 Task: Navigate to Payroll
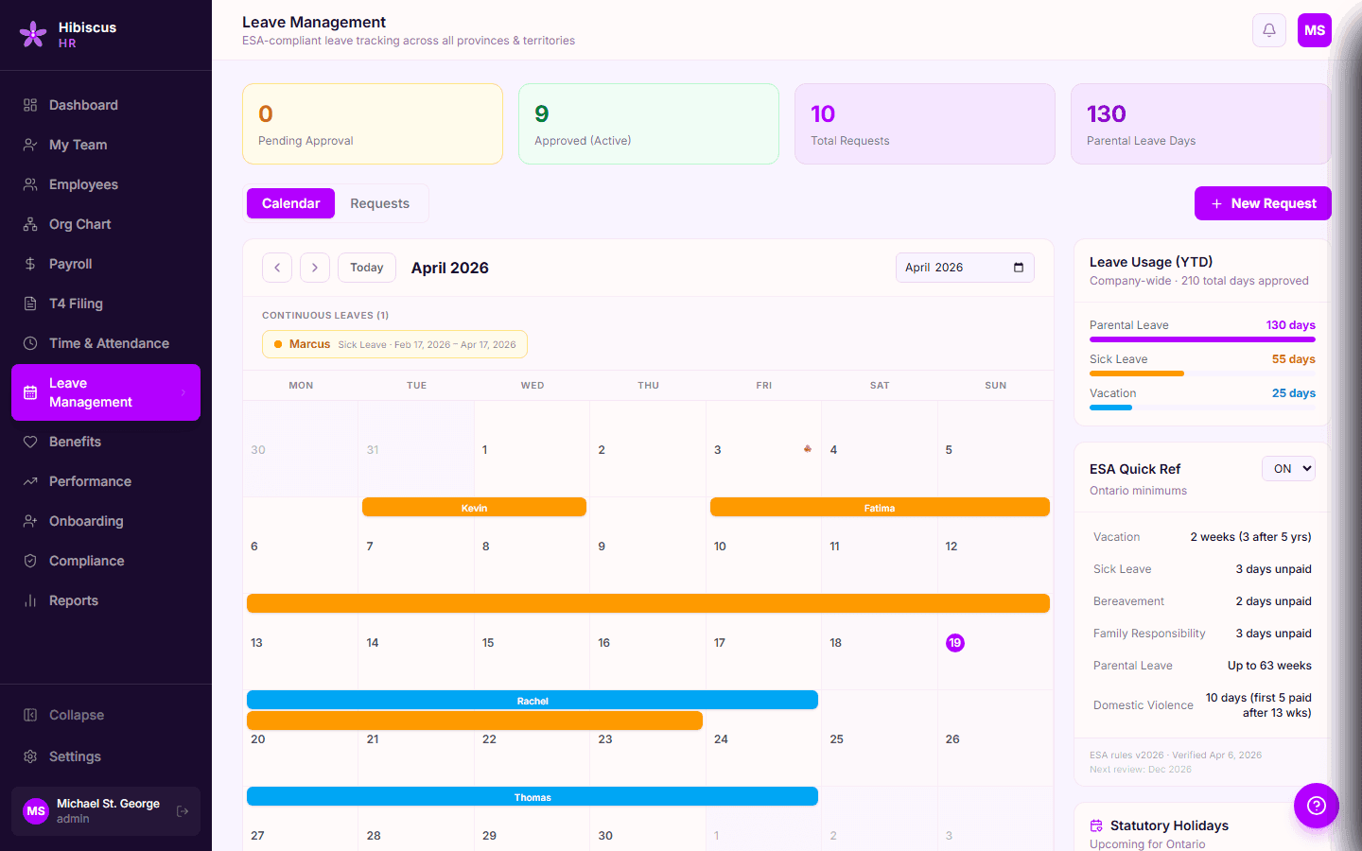point(106,264)
